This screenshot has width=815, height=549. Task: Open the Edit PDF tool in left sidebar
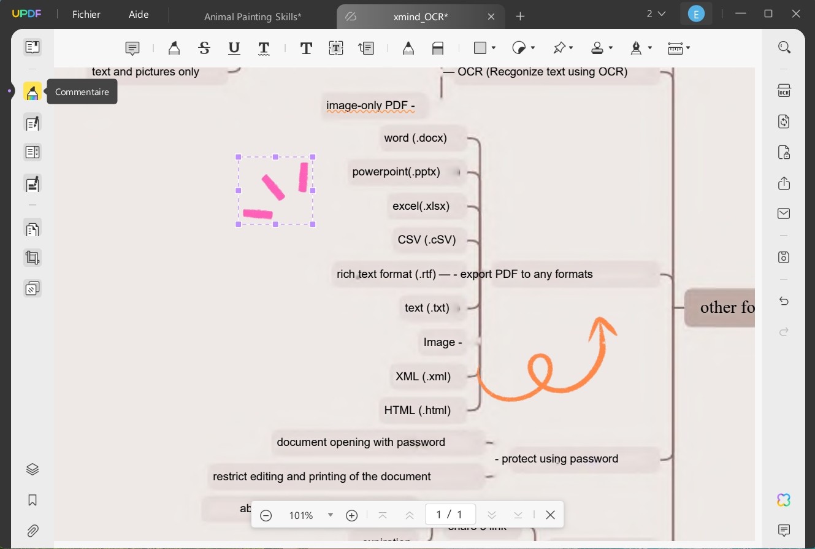(x=33, y=123)
